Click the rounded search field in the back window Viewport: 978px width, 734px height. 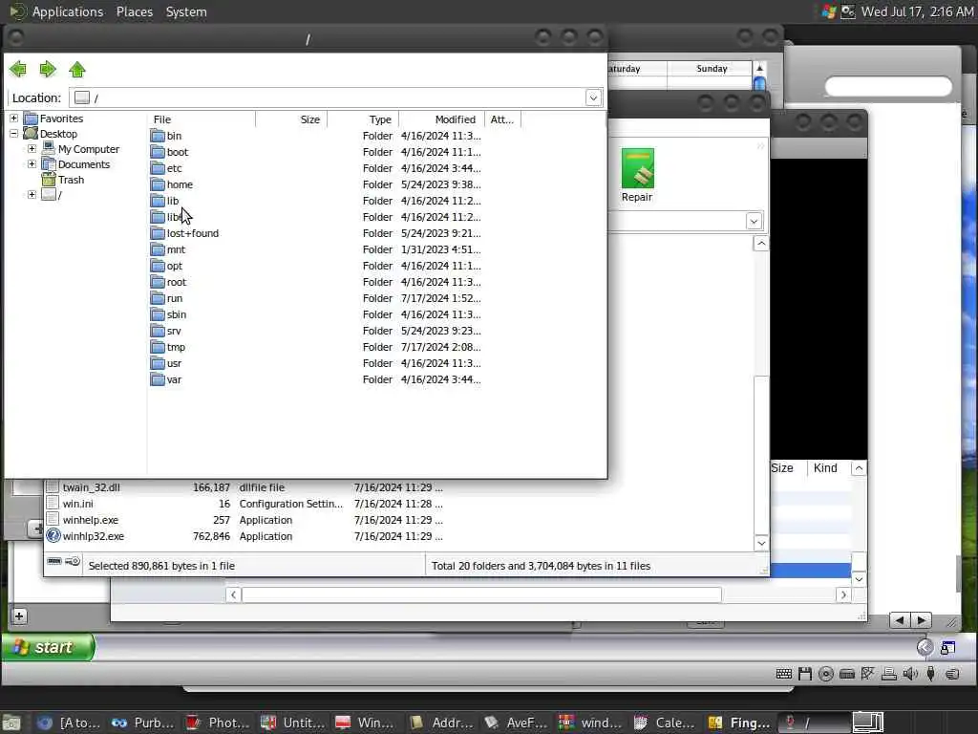coord(888,87)
